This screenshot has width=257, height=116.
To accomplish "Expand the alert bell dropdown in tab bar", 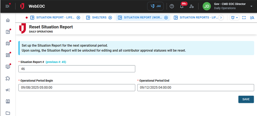I will (235, 17).
